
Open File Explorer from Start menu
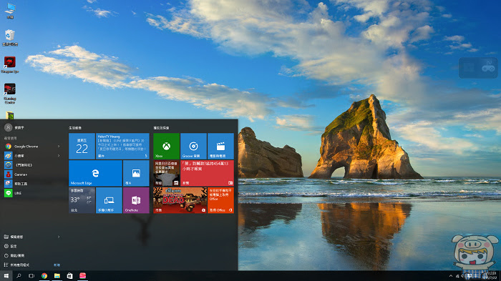[32, 237]
